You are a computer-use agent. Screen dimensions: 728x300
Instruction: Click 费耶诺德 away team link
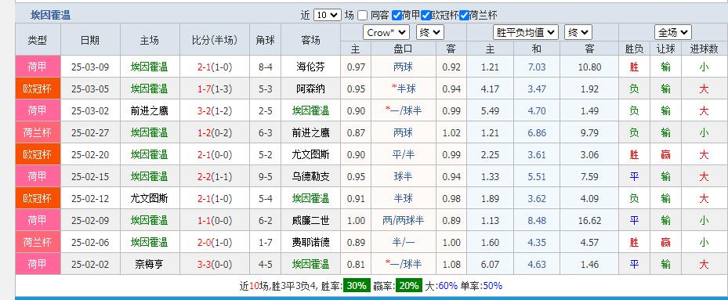[310, 242]
